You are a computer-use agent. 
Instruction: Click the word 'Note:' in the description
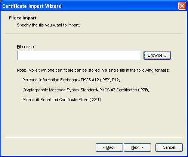(x=21, y=70)
